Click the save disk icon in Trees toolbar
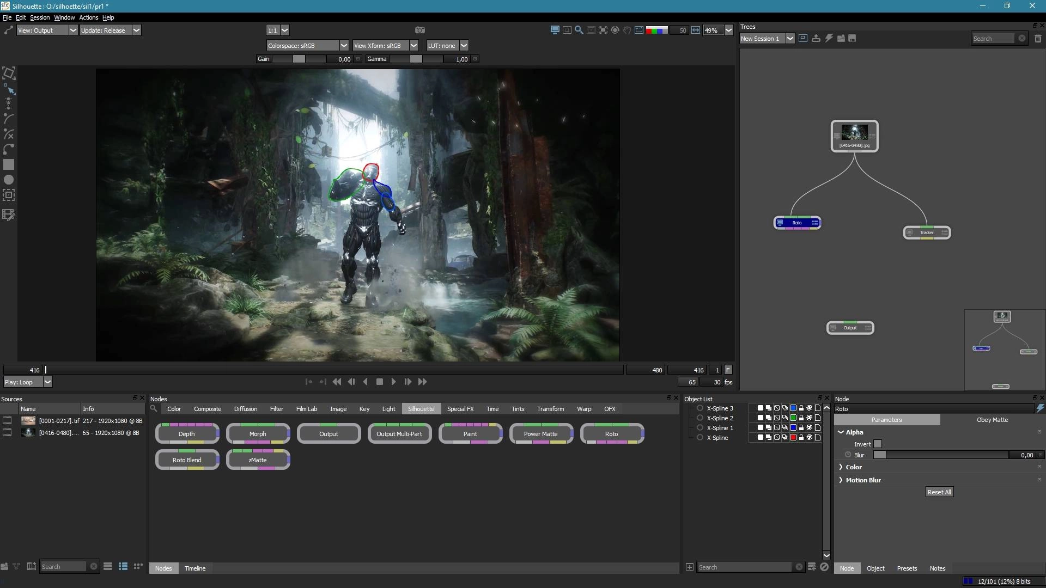Image resolution: width=1046 pixels, height=588 pixels. (853, 38)
